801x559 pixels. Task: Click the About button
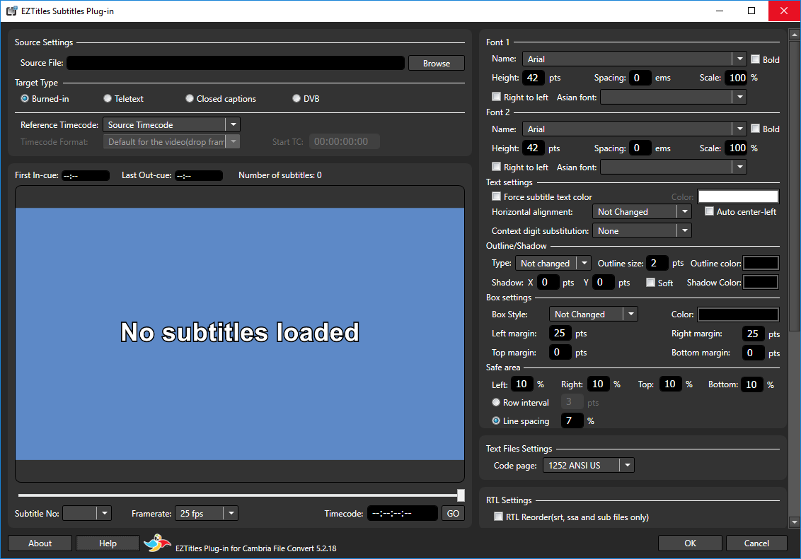[x=40, y=543]
